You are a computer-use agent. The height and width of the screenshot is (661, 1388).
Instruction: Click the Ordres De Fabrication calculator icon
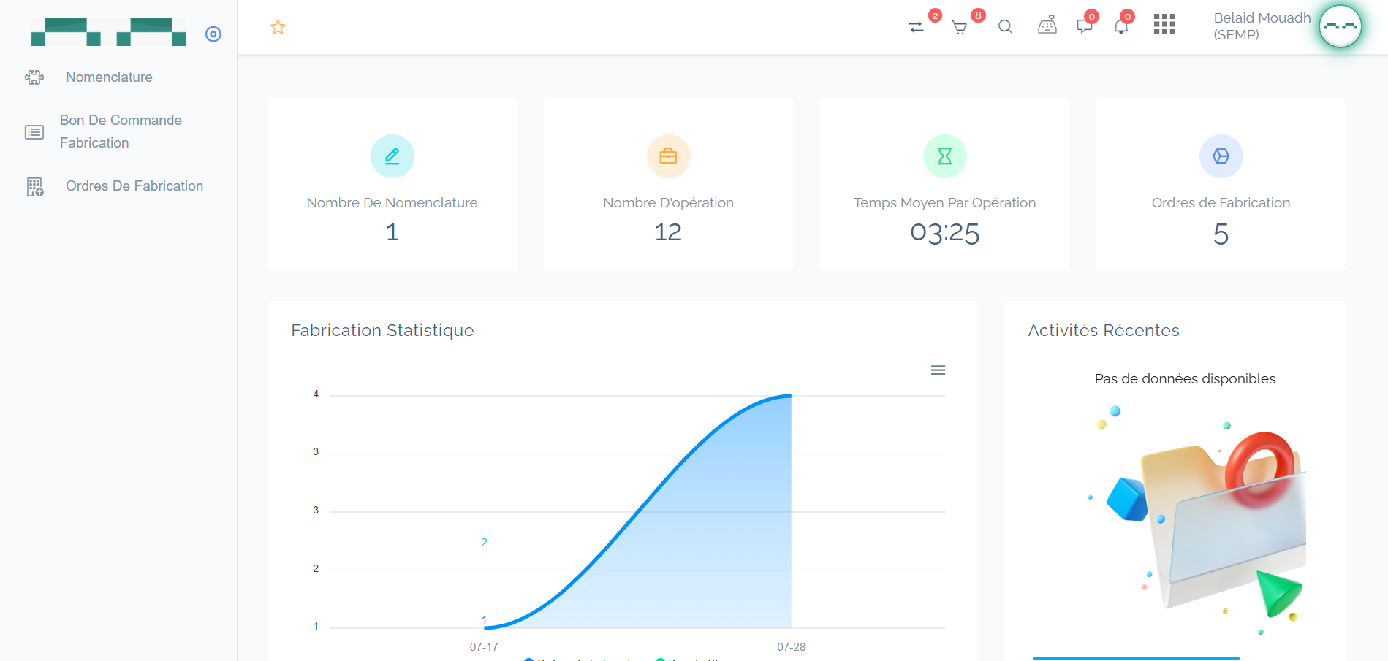click(35, 187)
